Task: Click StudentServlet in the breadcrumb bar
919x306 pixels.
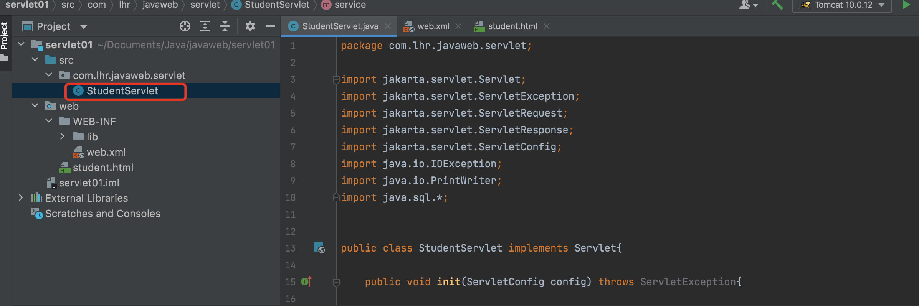Action: point(270,5)
